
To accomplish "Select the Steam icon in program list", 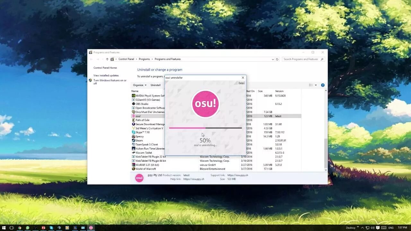I will pyautogui.click(x=134, y=141).
